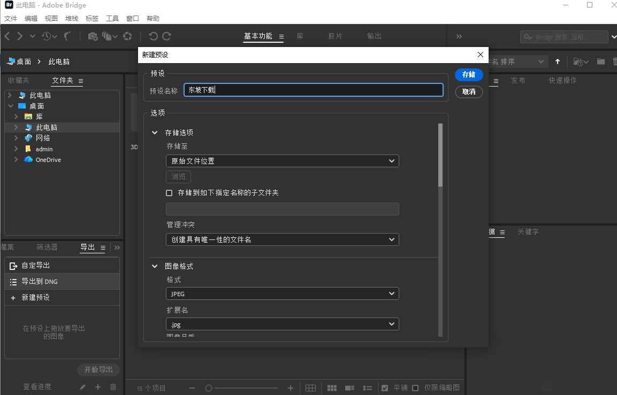Toggle the 仅限缩略图 checkbox
Image resolution: width=617 pixels, height=395 pixels.
(x=415, y=388)
